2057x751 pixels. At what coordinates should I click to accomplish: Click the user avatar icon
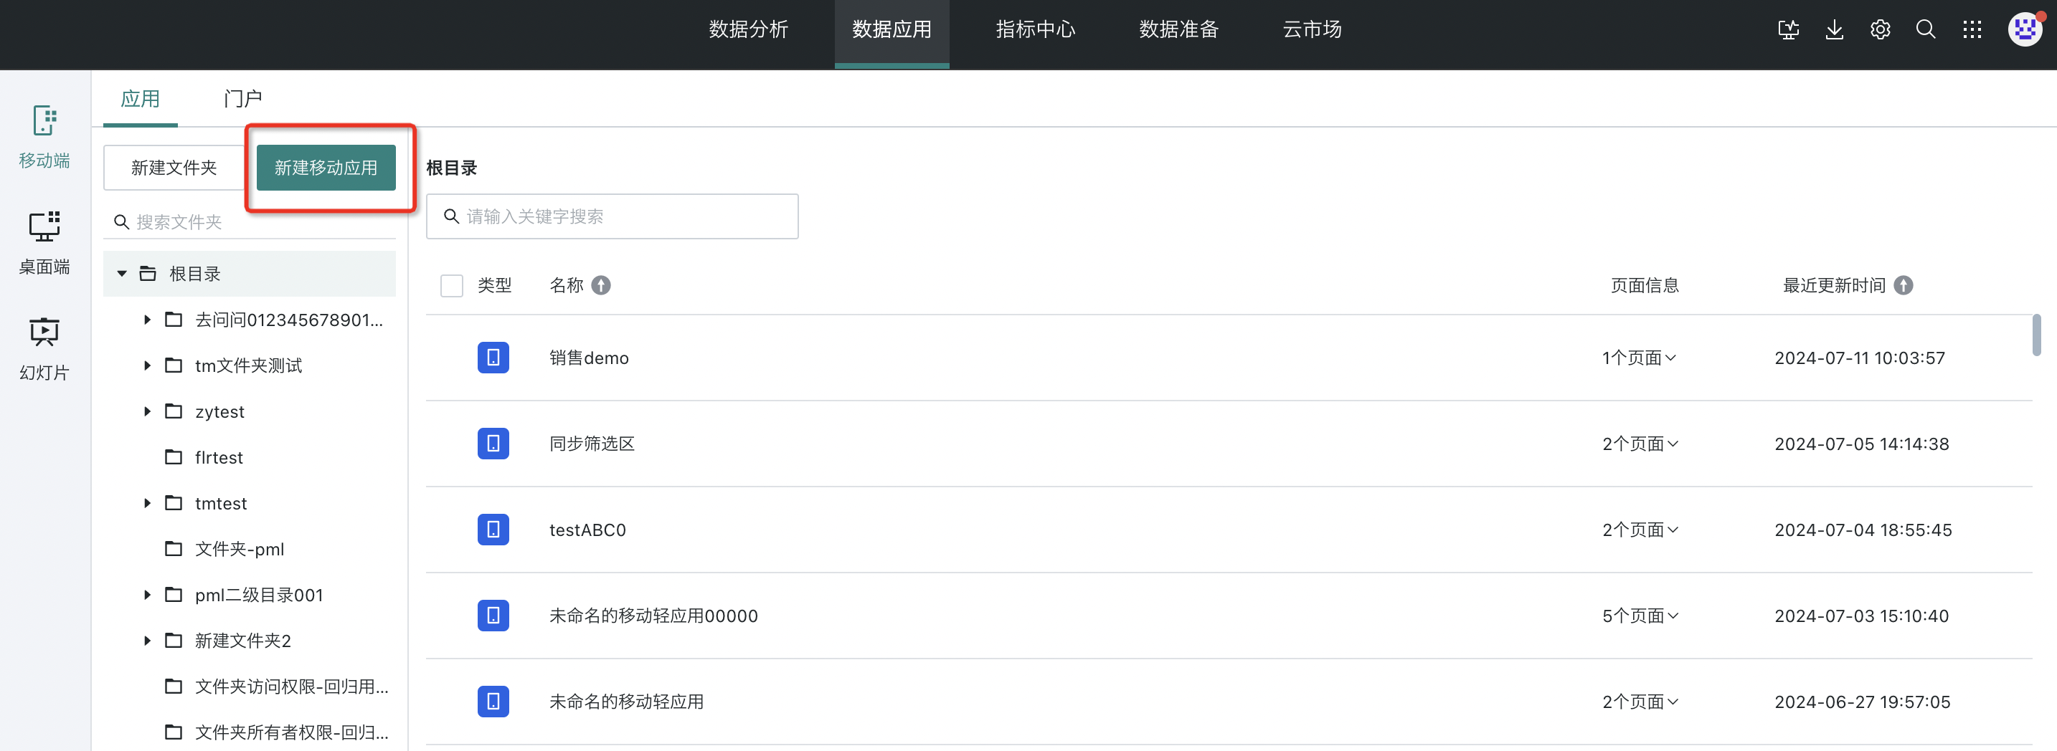click(x=2024, y=30)
